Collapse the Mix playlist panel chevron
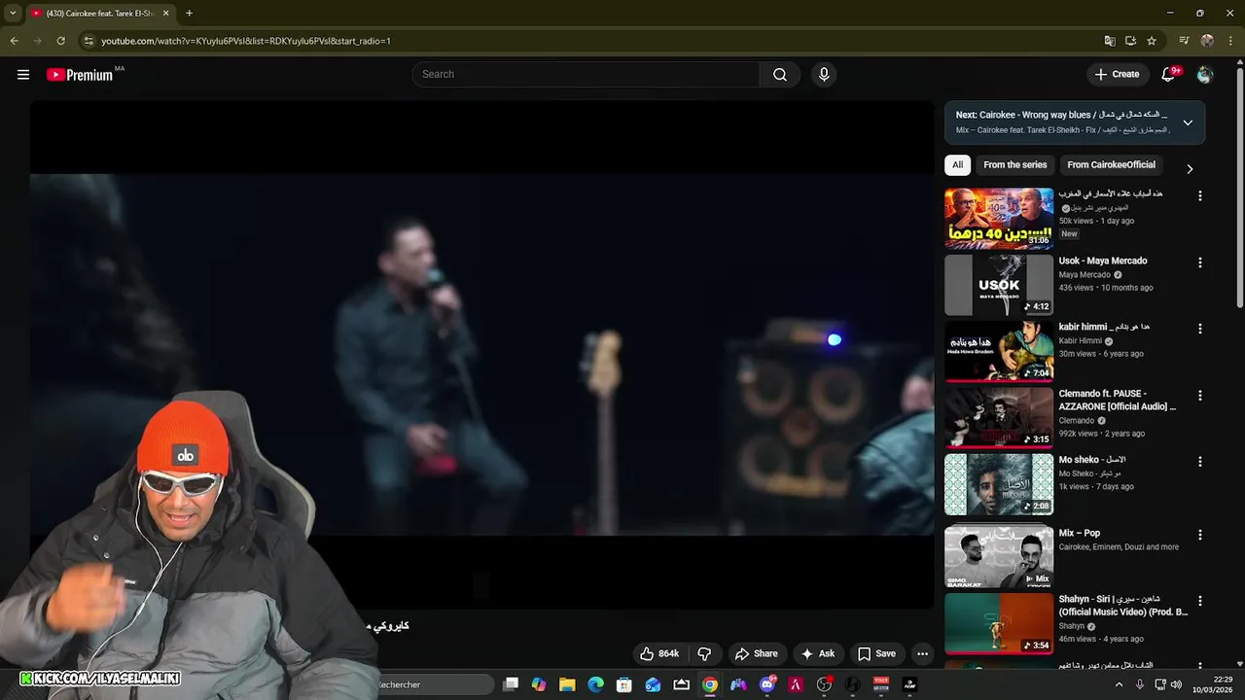The height and width of the screenshot is (700, 1245). (1188, 122)
